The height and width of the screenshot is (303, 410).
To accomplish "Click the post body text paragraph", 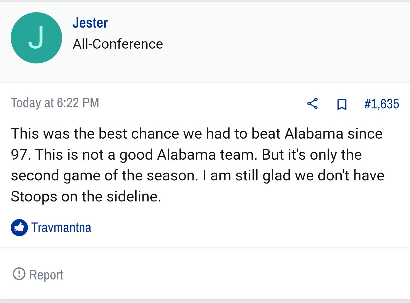I will (198, 165).
